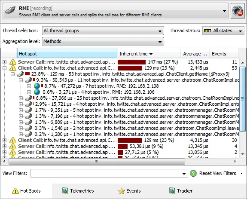The height and width of the screenshot is (199, 247).
Task: Click the Events column header
Action: pos(224,54)
